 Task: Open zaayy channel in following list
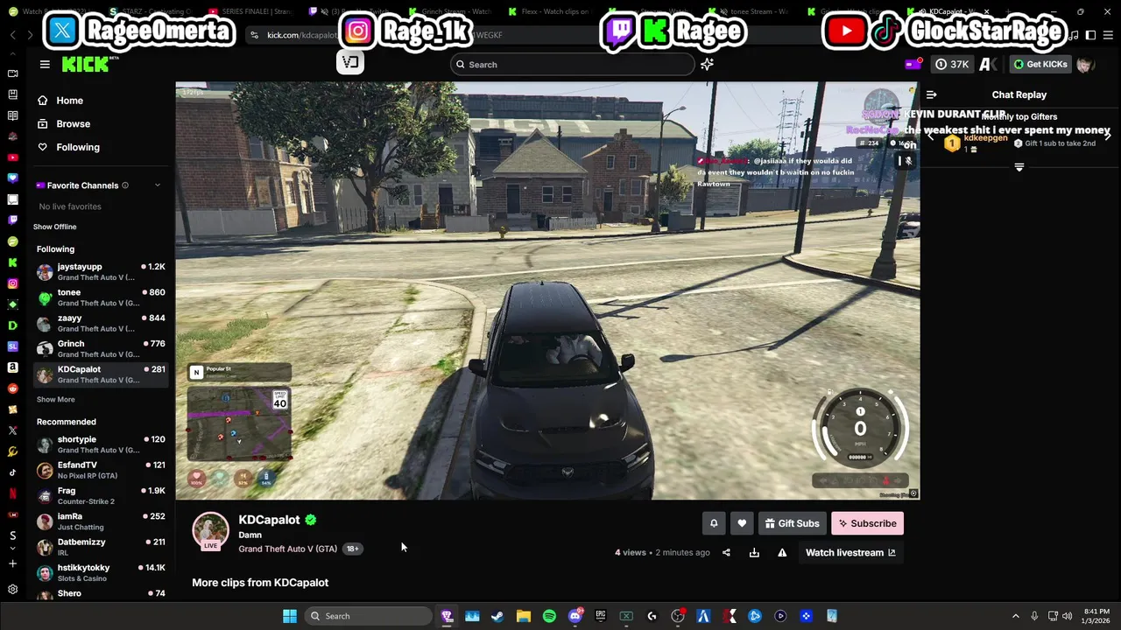[101, 323]
